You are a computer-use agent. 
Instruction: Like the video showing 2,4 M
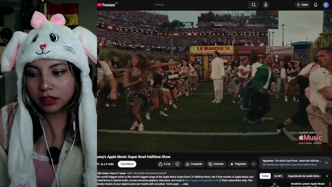pos(164,164)
